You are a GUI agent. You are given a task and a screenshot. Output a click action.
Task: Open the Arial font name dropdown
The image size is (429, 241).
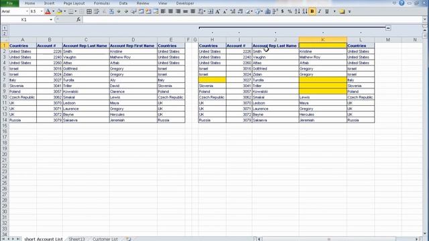pos(27,11)
